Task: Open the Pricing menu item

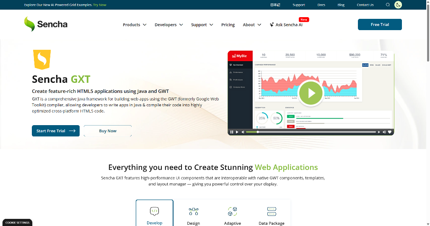Action: [x=228, y=25]
